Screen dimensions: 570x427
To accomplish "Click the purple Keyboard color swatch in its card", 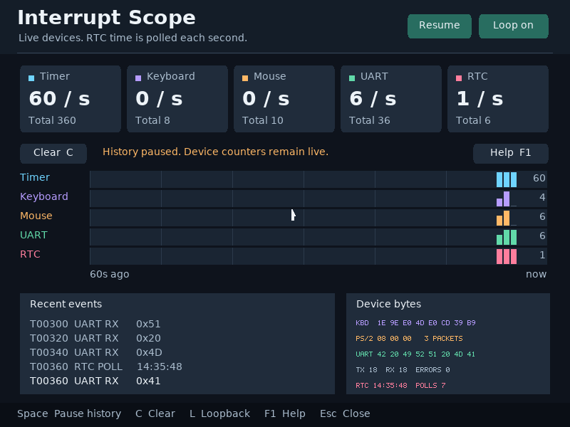I will coord(138,78).
